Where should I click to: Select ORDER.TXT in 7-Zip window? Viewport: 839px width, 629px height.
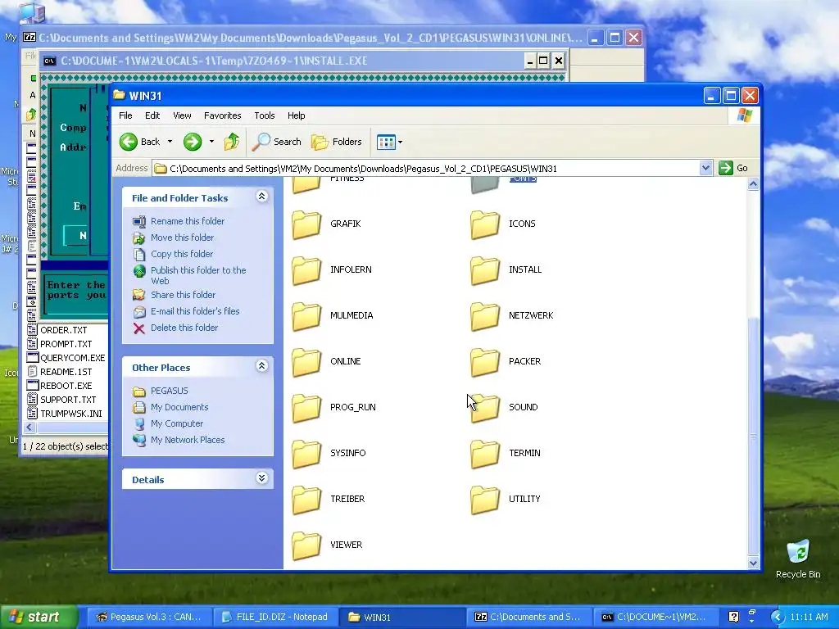pyautogui.click(x=63, y=331)
